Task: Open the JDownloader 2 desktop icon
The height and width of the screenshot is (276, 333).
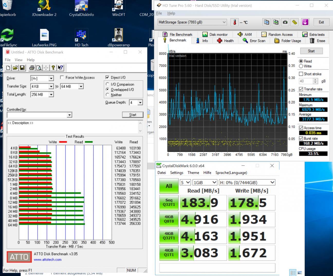Action: pyautogui.click(x=44, y=9)
